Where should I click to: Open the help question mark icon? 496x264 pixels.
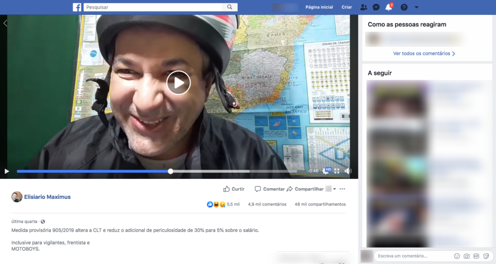[404, 7]
